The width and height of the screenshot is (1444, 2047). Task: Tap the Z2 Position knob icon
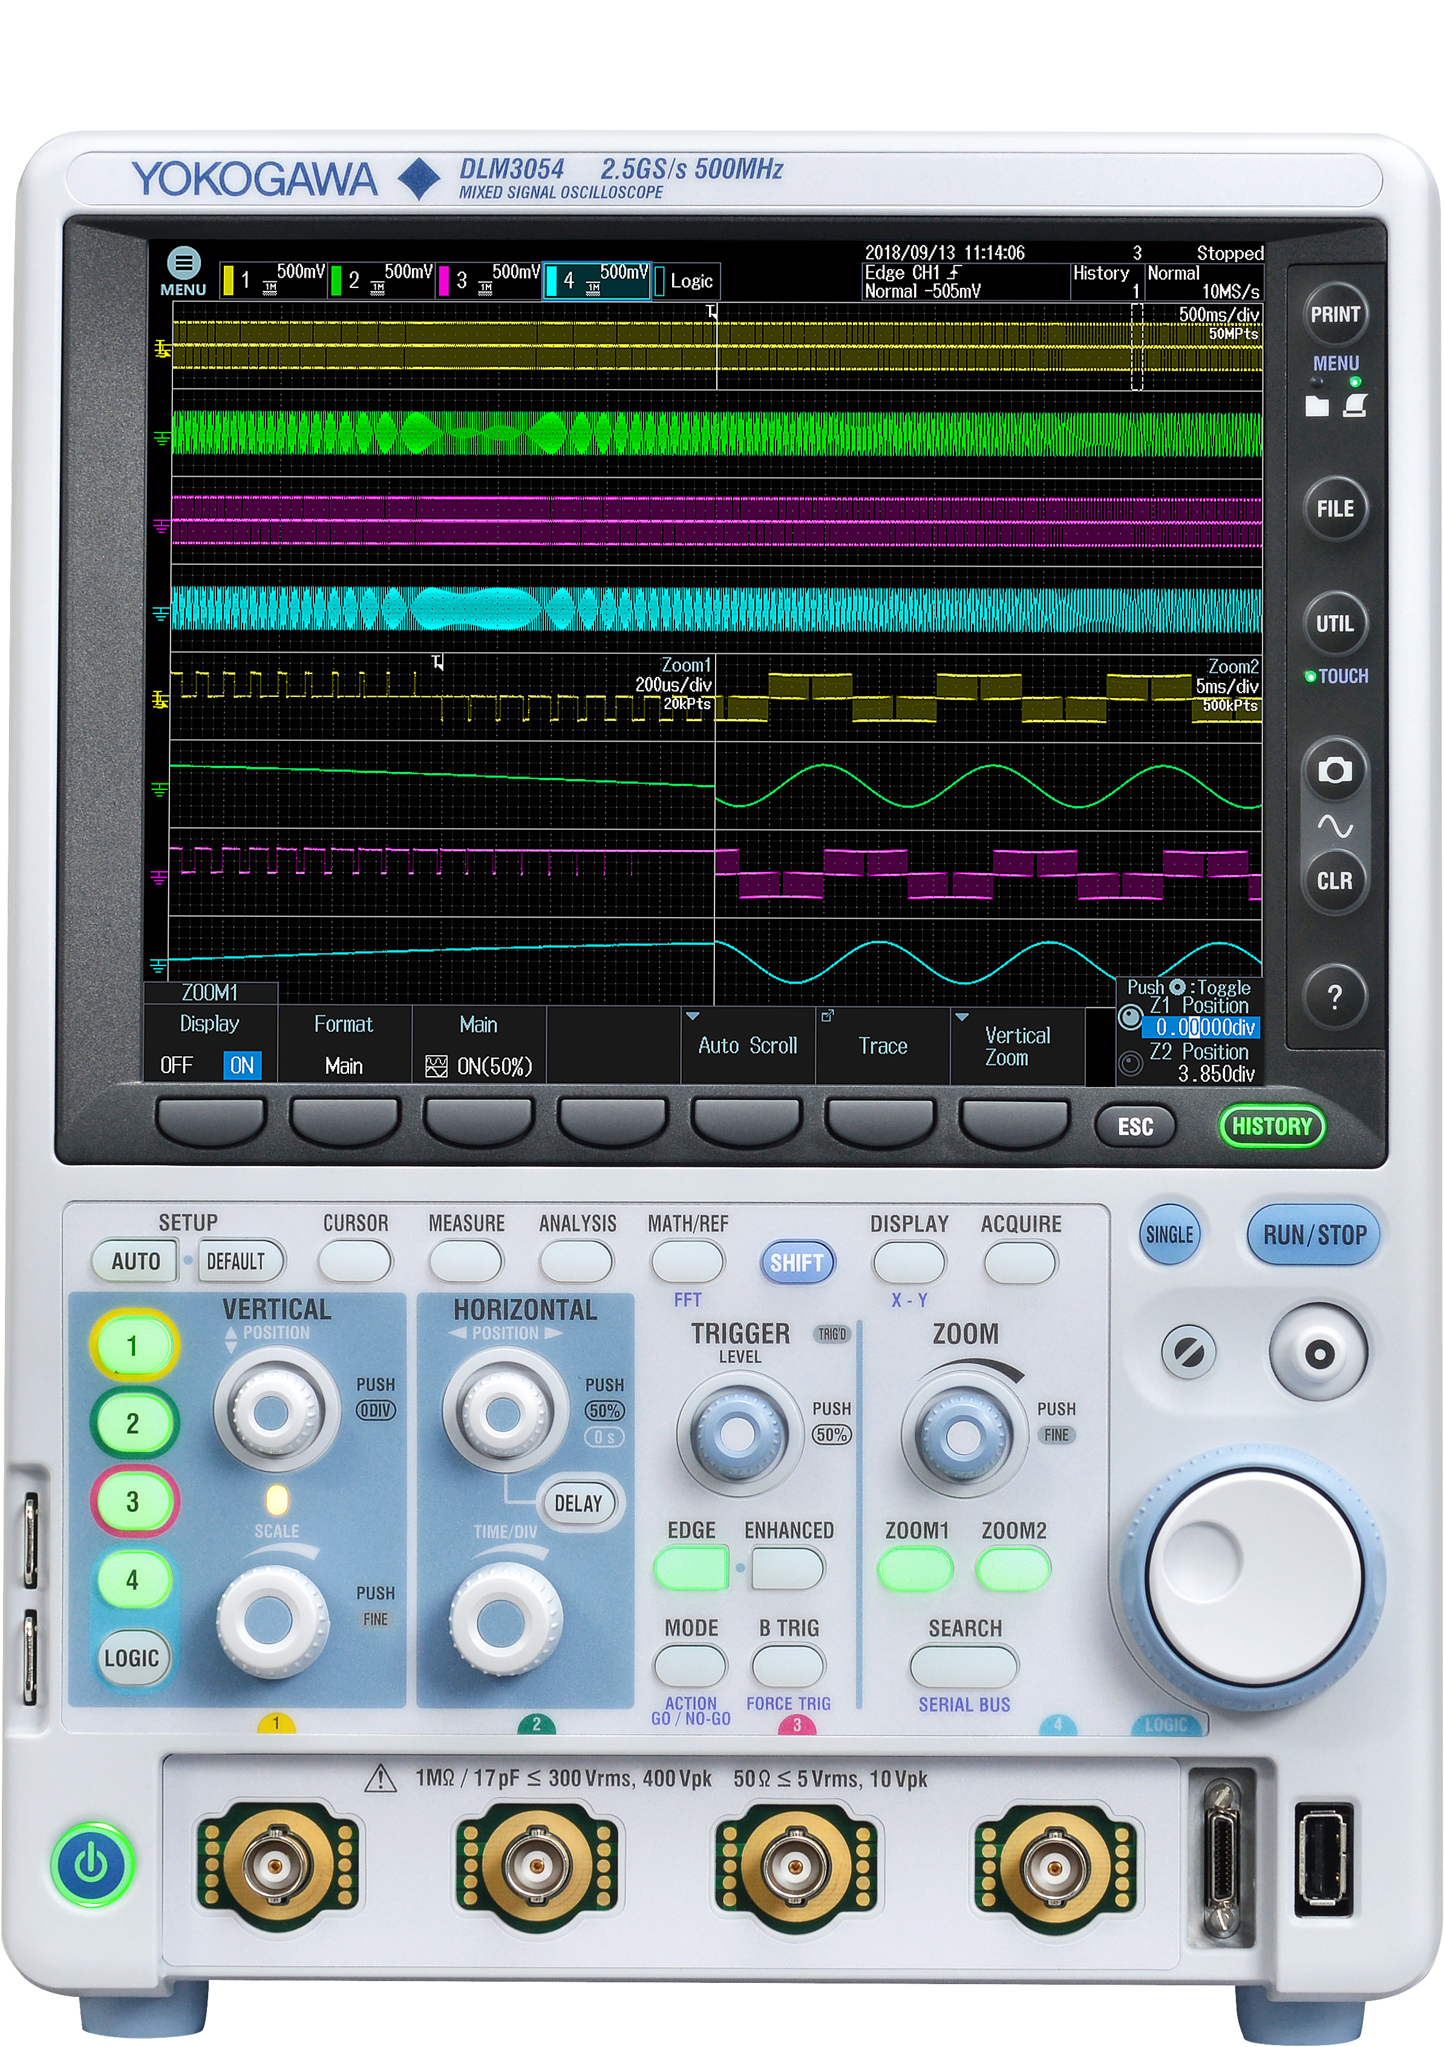point(1130,1063)
